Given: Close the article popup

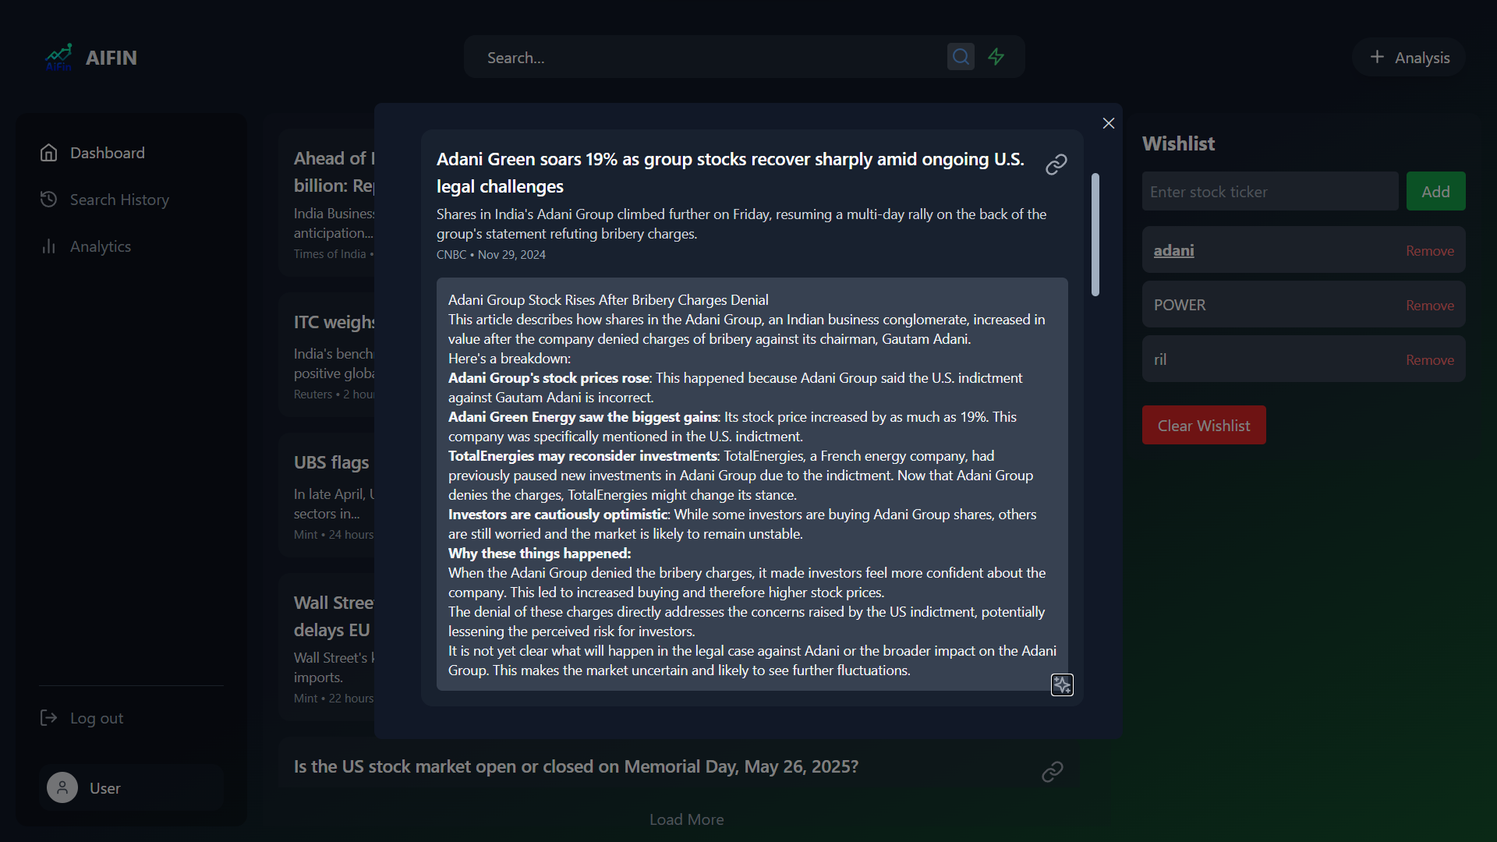Looking at the screenshot, I should pos(1109,123).
